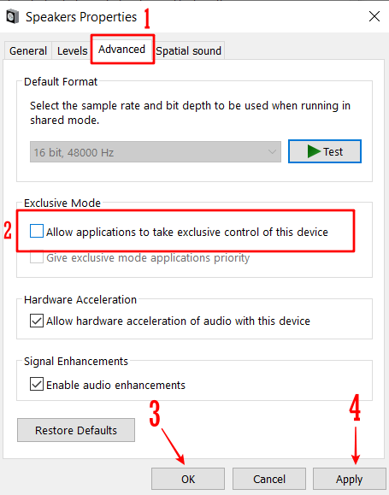Image resolution: width=389 pixels, height=495 pixels.
Task: Disable the Enable audio enhancements checkbox
Action: [37, 385]
